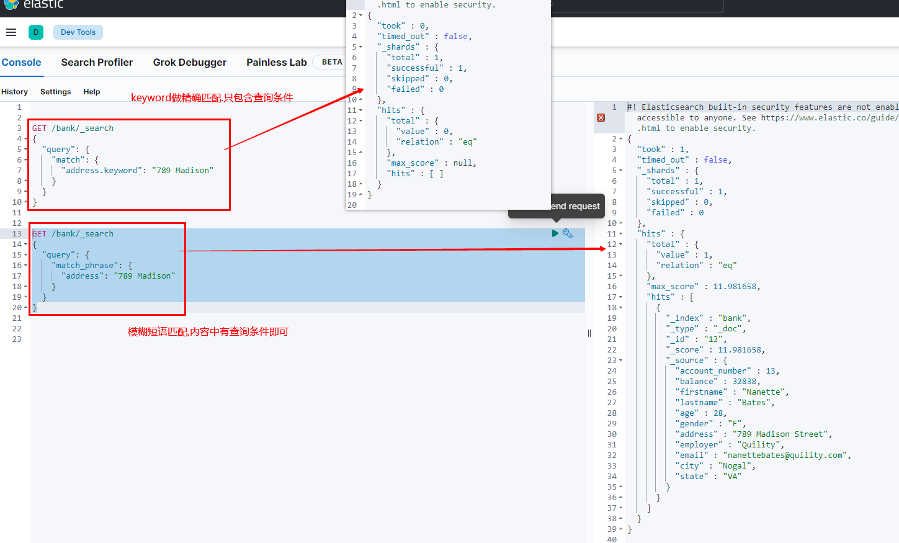Click the Dev Tools breadcrumb
The width and height of the screenshot is (899, 543).
[78, 32]
